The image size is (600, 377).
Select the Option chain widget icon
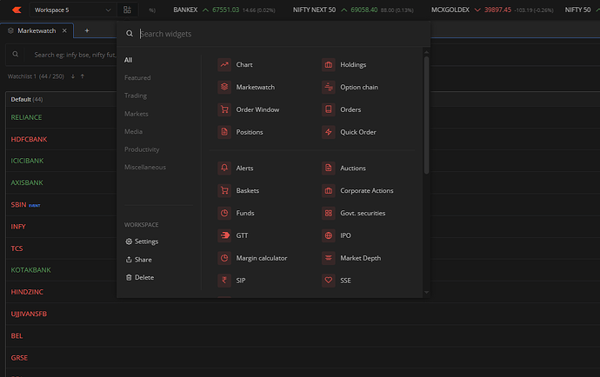click(x=329, y=87)
